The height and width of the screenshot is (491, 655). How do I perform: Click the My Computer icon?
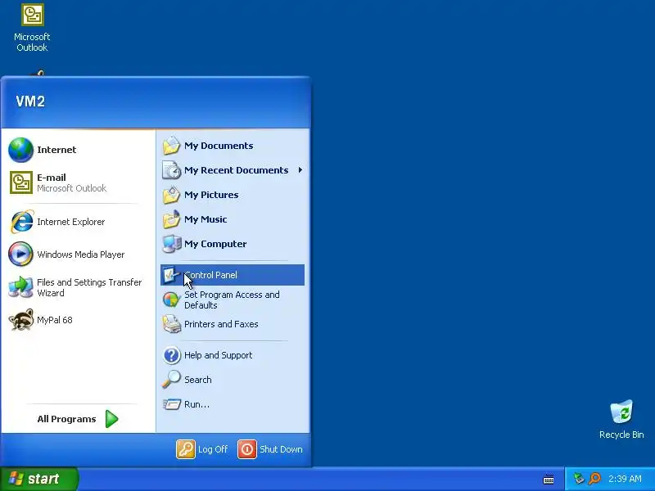pos(171,244)
